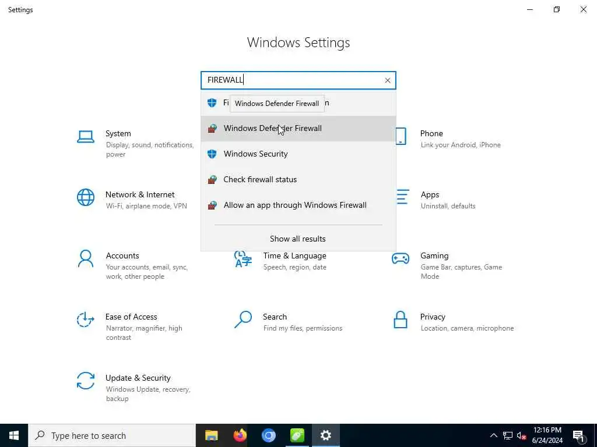Open System settings category label
This screenshot has height=447, width=597.
point(118,133)
